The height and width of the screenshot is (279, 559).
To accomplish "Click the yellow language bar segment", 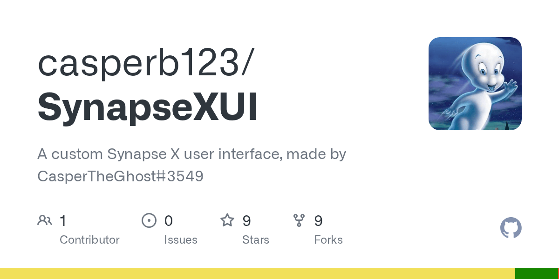I will point(258,273).
